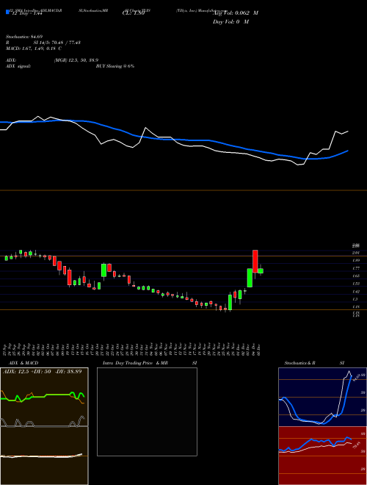The image size is (367, 485).
Task: Click the navy Stochastics sub-chart
Action: (322, 397)
